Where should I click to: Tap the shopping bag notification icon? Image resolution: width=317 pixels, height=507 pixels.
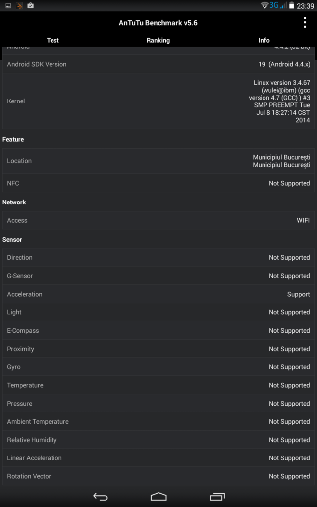point(30,5)
